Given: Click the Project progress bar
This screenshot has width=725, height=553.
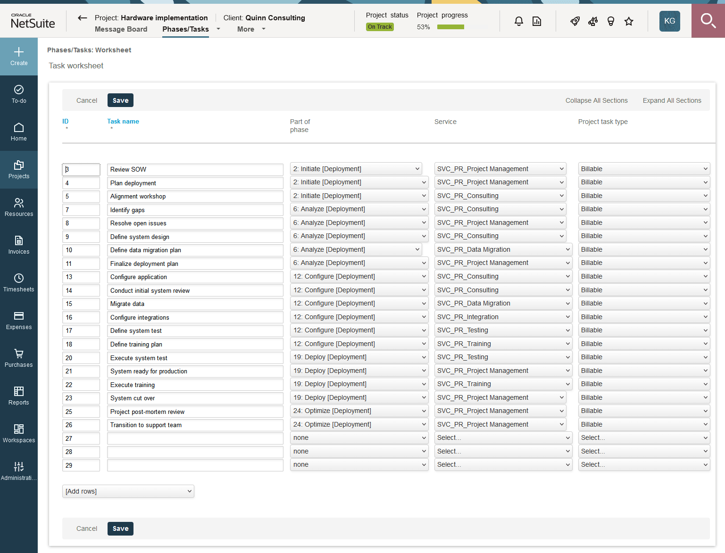Looking at the screenshot, I should (463, 27).
